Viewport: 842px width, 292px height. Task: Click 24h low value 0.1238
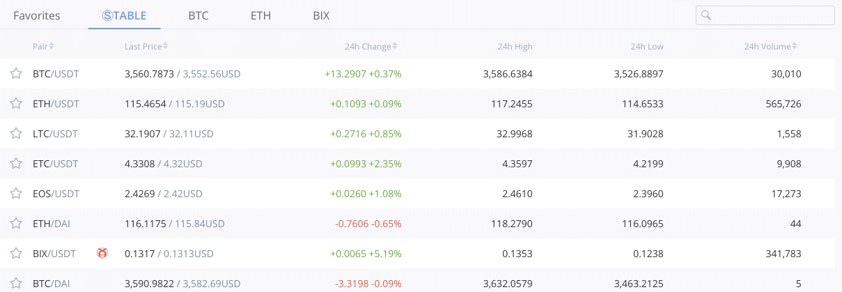click(x=648, y=254)
